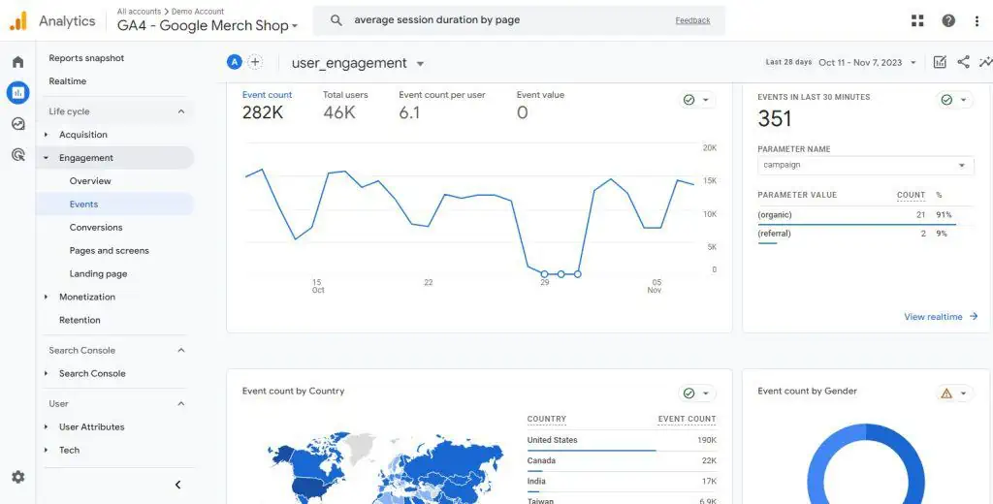Add a comparison with the plus icon
Screen dimensions: 993x504
coord(255,62)
